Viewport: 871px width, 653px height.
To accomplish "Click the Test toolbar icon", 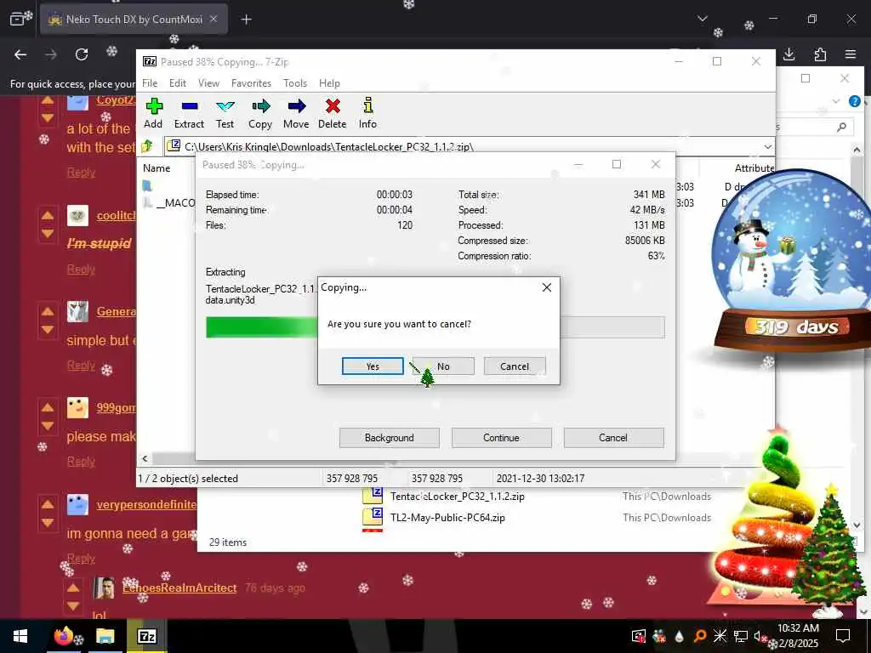I will pos(225,113).
